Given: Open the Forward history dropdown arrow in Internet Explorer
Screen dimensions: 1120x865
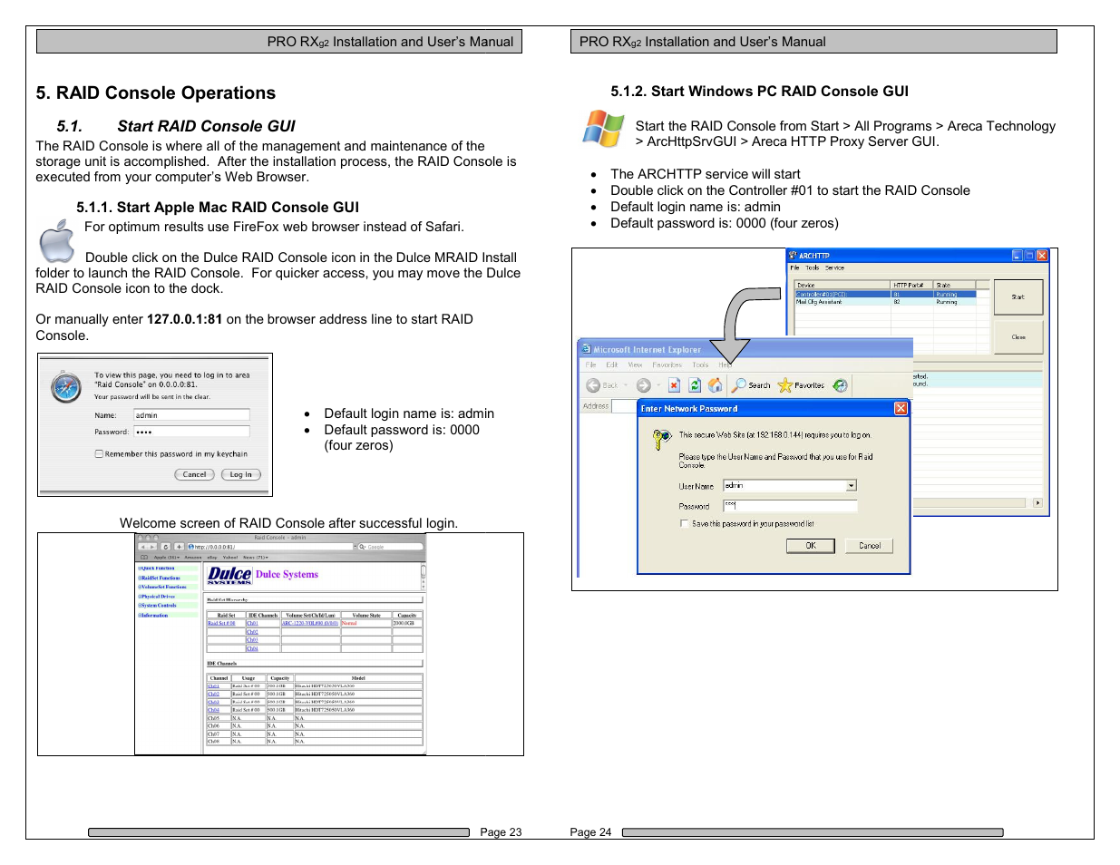Looking at the screenshot, I should 658,385.
